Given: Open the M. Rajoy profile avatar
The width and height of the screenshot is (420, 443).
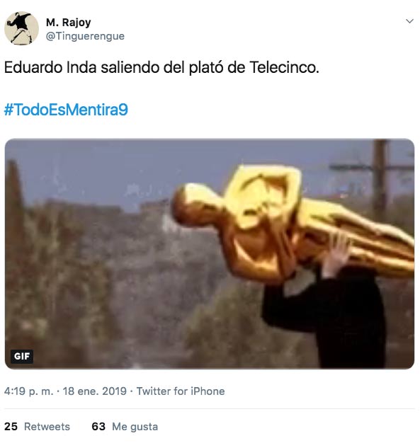Looking at the screenshot, I should coord(21,28).
